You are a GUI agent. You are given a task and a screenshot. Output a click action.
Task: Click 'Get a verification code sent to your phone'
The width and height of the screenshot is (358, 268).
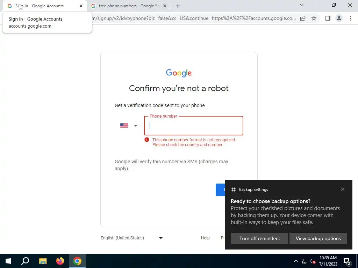coord(159,105)
